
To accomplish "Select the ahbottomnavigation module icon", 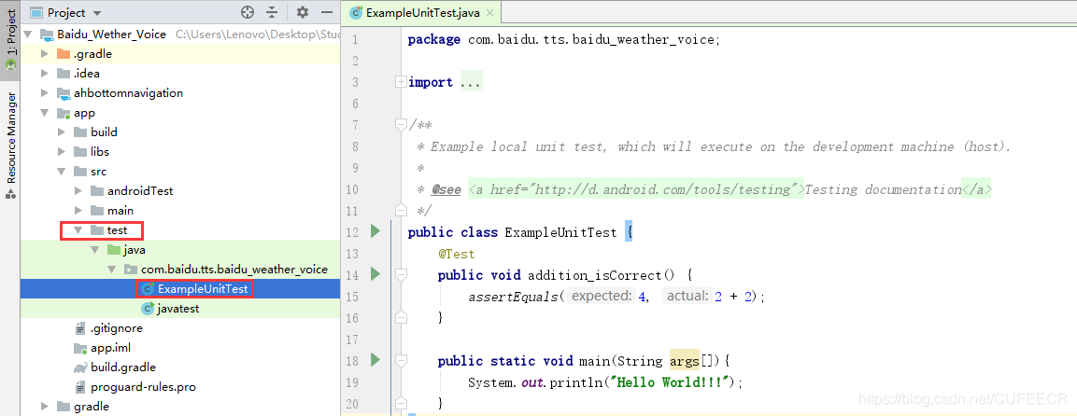I will [64, 93].
